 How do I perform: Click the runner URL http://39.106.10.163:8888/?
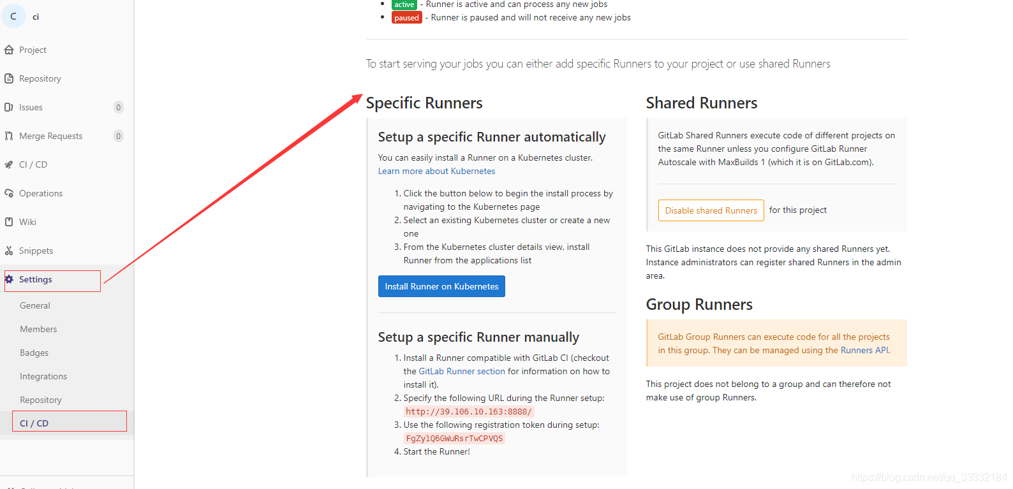[x=469, y=412]
